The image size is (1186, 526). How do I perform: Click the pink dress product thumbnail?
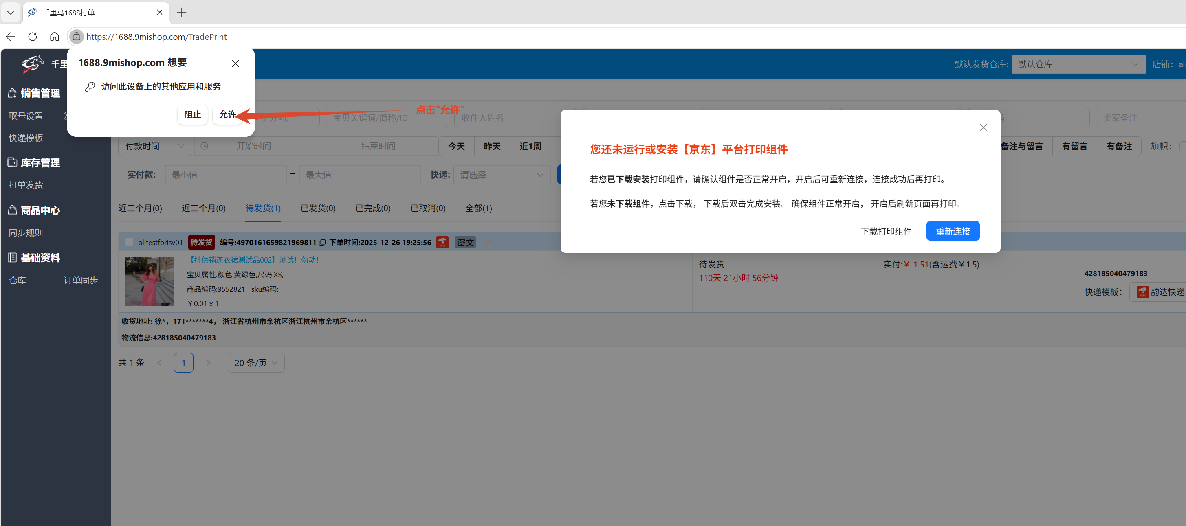coord(150,282)
